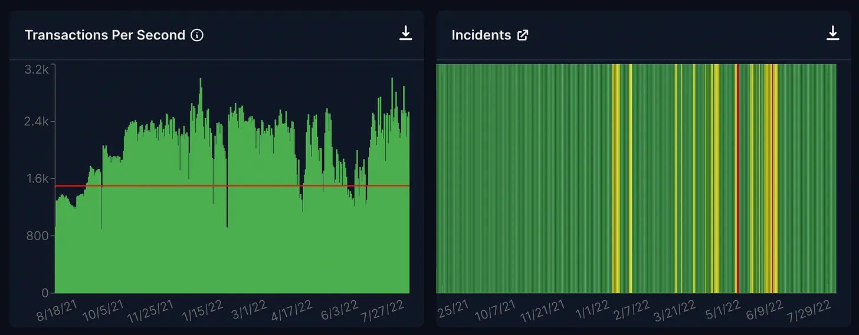Select the 0 y-axis label

click(x=45, y=293)
